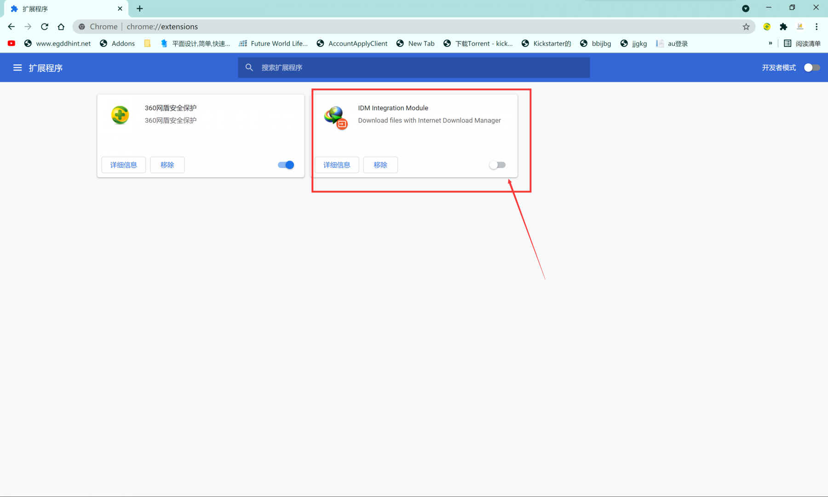Bookmark this page with the star icon
The height and width of the screenshot is (497, 828).
point(746,27)
